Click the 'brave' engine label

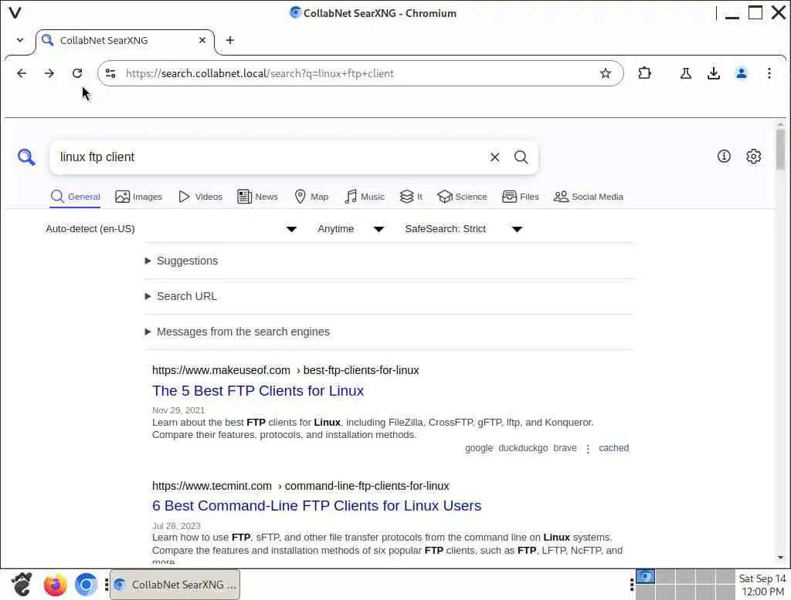point(565,448)
